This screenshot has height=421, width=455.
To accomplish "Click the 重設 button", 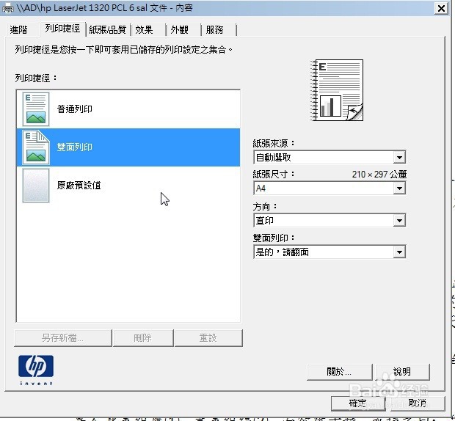I will [208, 338].
